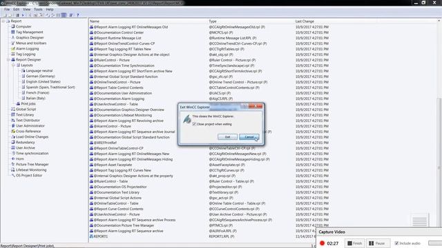Click the Horn icon in tree
The width and height of the screenshot is (442, 248).
(x=13, y=159)
